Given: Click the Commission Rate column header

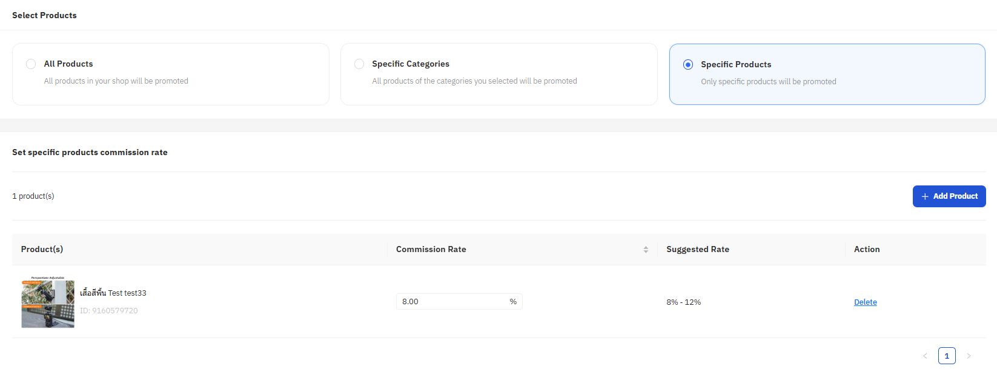Looking at the screenshot, I should click(431, 250).
